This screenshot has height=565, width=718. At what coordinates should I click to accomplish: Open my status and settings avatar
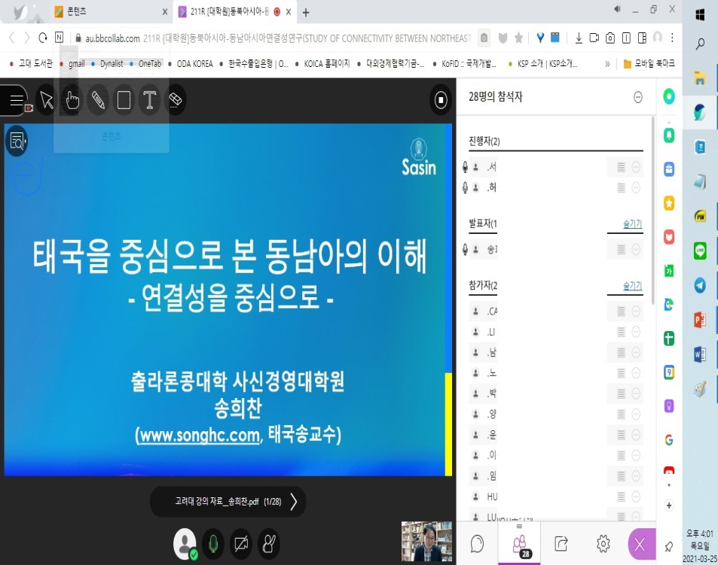coord(185,543)
